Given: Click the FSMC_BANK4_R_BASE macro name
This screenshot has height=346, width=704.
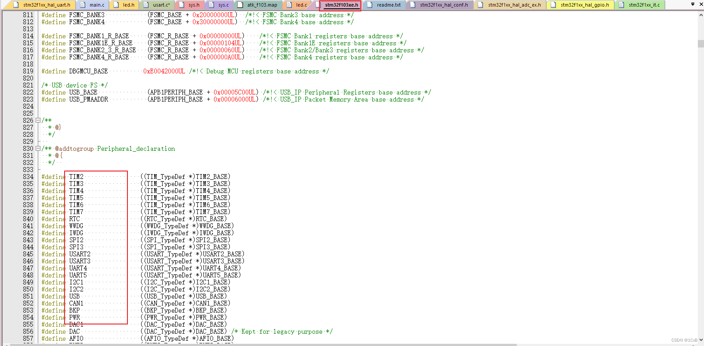Looking at the screenshot, I should 99,57.
